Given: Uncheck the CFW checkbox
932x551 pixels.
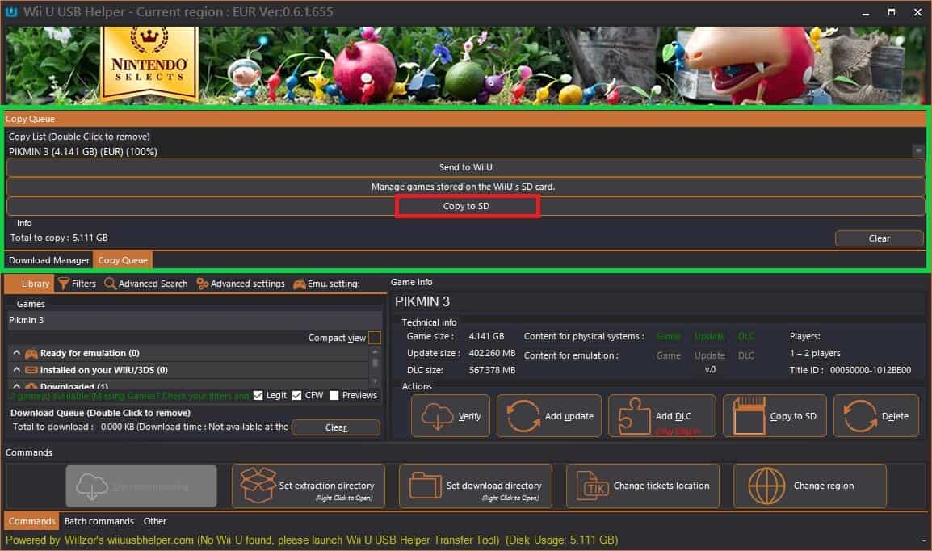Looking at the screenshot, I should (297, 395).
